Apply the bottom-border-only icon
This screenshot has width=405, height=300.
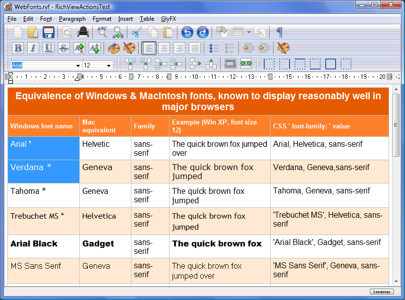315,64
